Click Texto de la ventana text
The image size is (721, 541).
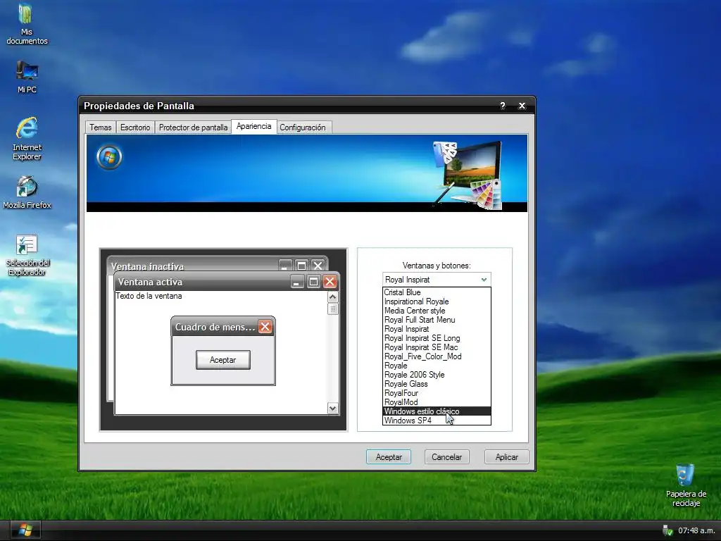tap(149, 296)
